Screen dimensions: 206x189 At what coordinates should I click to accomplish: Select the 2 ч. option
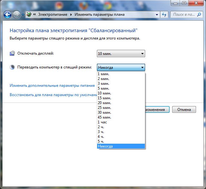pyautogui.click(x=121, y=127)
